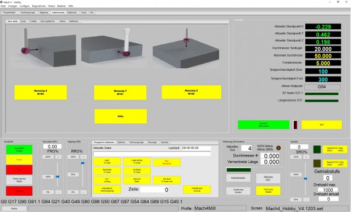Click the dark green spindle CW indicator
The image size is (351, 212).
pos(316,150)
